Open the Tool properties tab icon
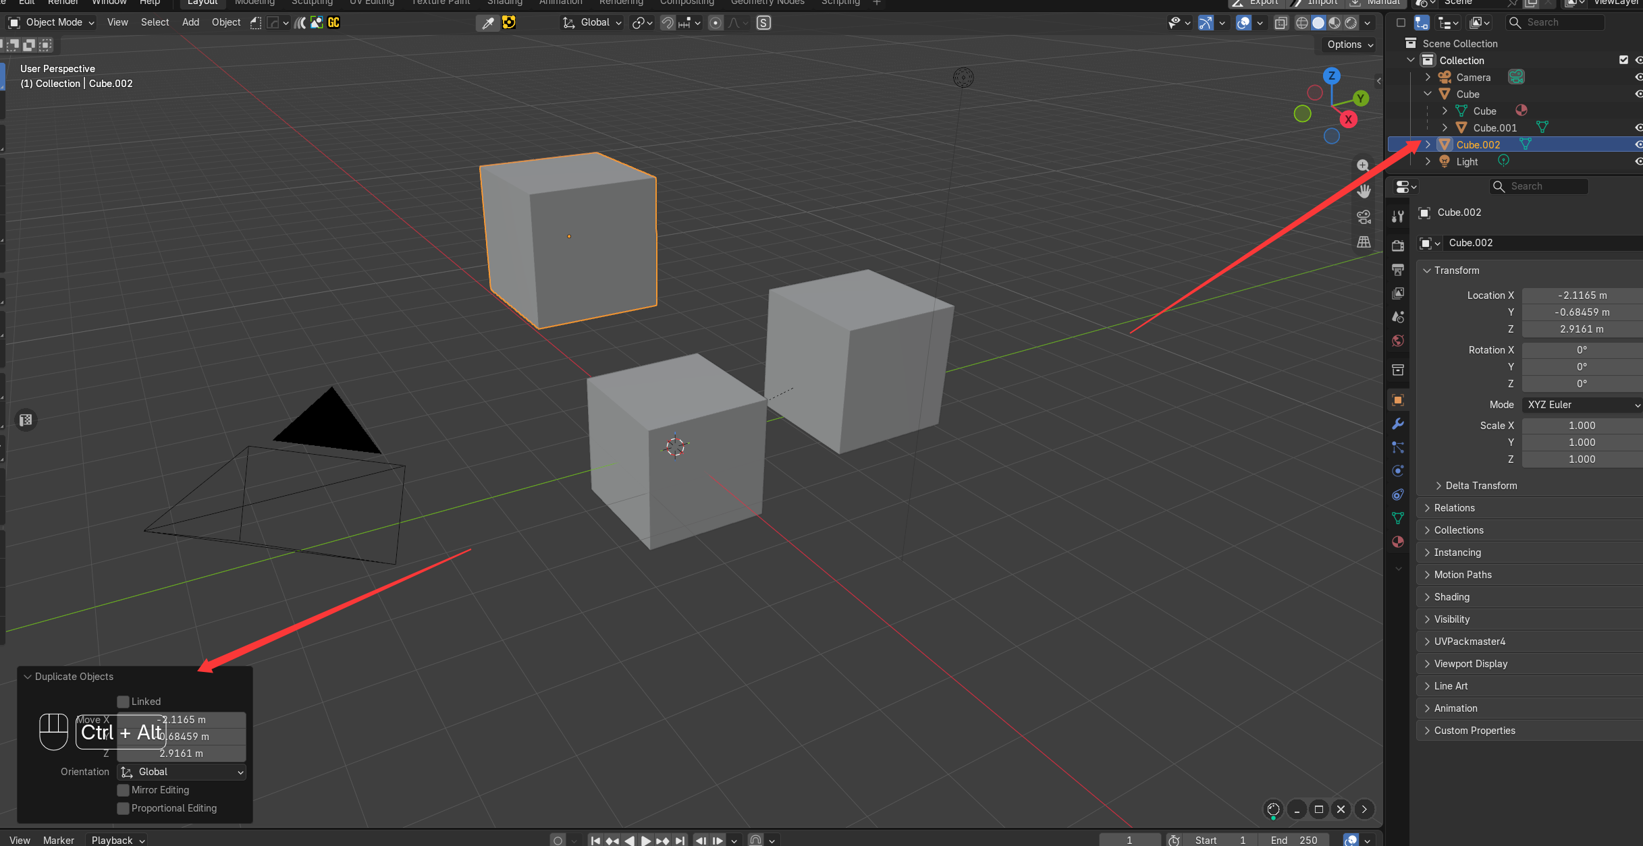1643x846 pixels. click(x=1397, y=217)
